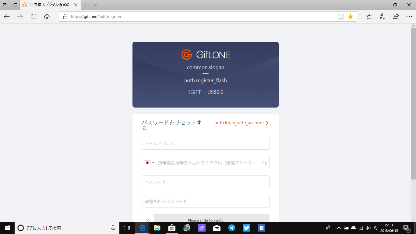The height and width of the screenshot is (234, 416).
Task: Open reading view for this page
Action: pos(341,17)
